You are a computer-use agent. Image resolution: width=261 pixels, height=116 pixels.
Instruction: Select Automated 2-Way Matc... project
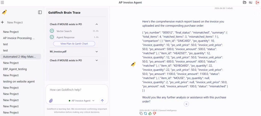click(x=21, y=56)
